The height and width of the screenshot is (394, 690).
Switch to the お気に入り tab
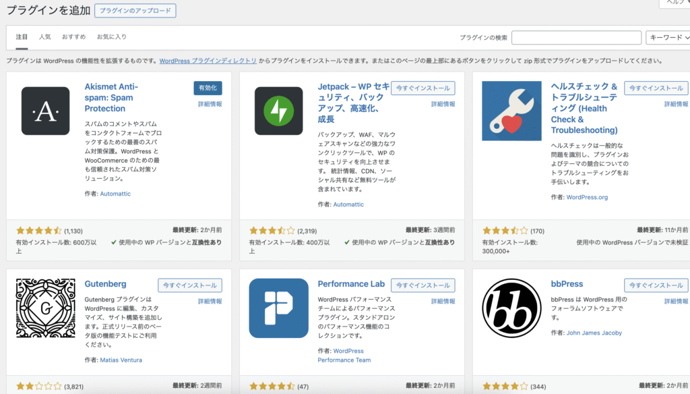pos(112,37)
